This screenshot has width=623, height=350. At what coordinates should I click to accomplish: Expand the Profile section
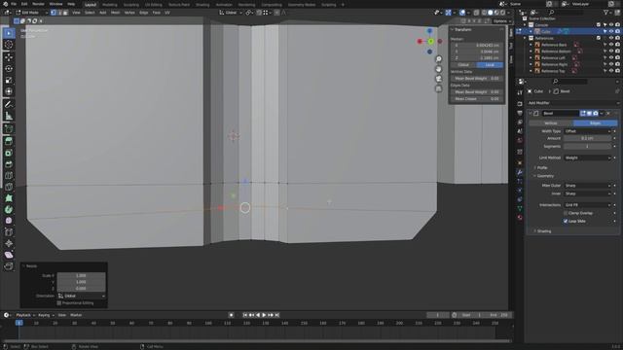coord(541,168)
